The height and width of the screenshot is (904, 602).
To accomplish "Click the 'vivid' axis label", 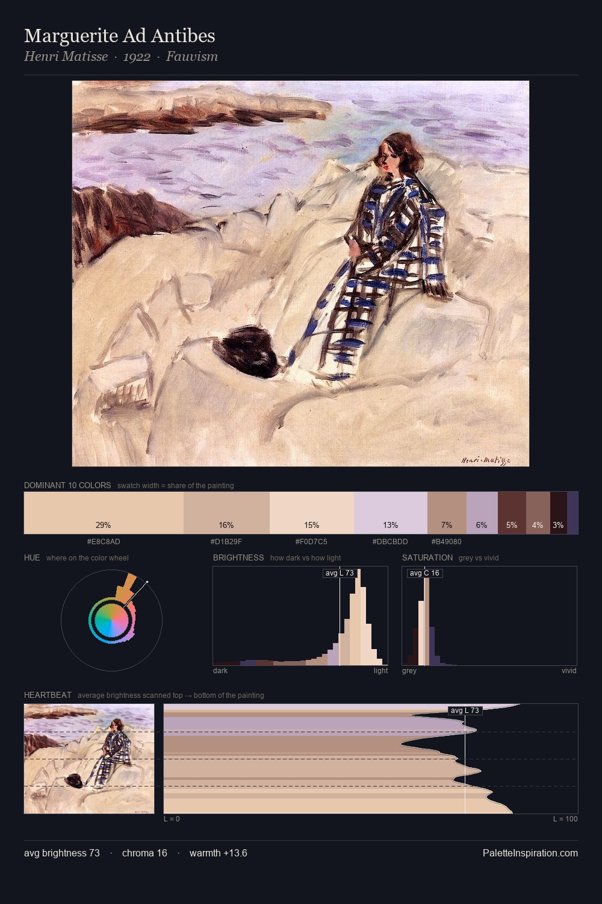I will 569,671.
